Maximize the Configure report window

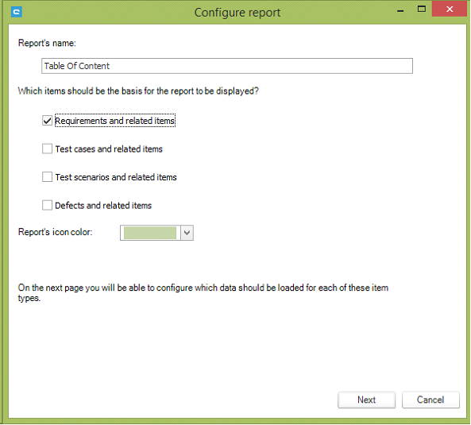[x=422, y=10]
